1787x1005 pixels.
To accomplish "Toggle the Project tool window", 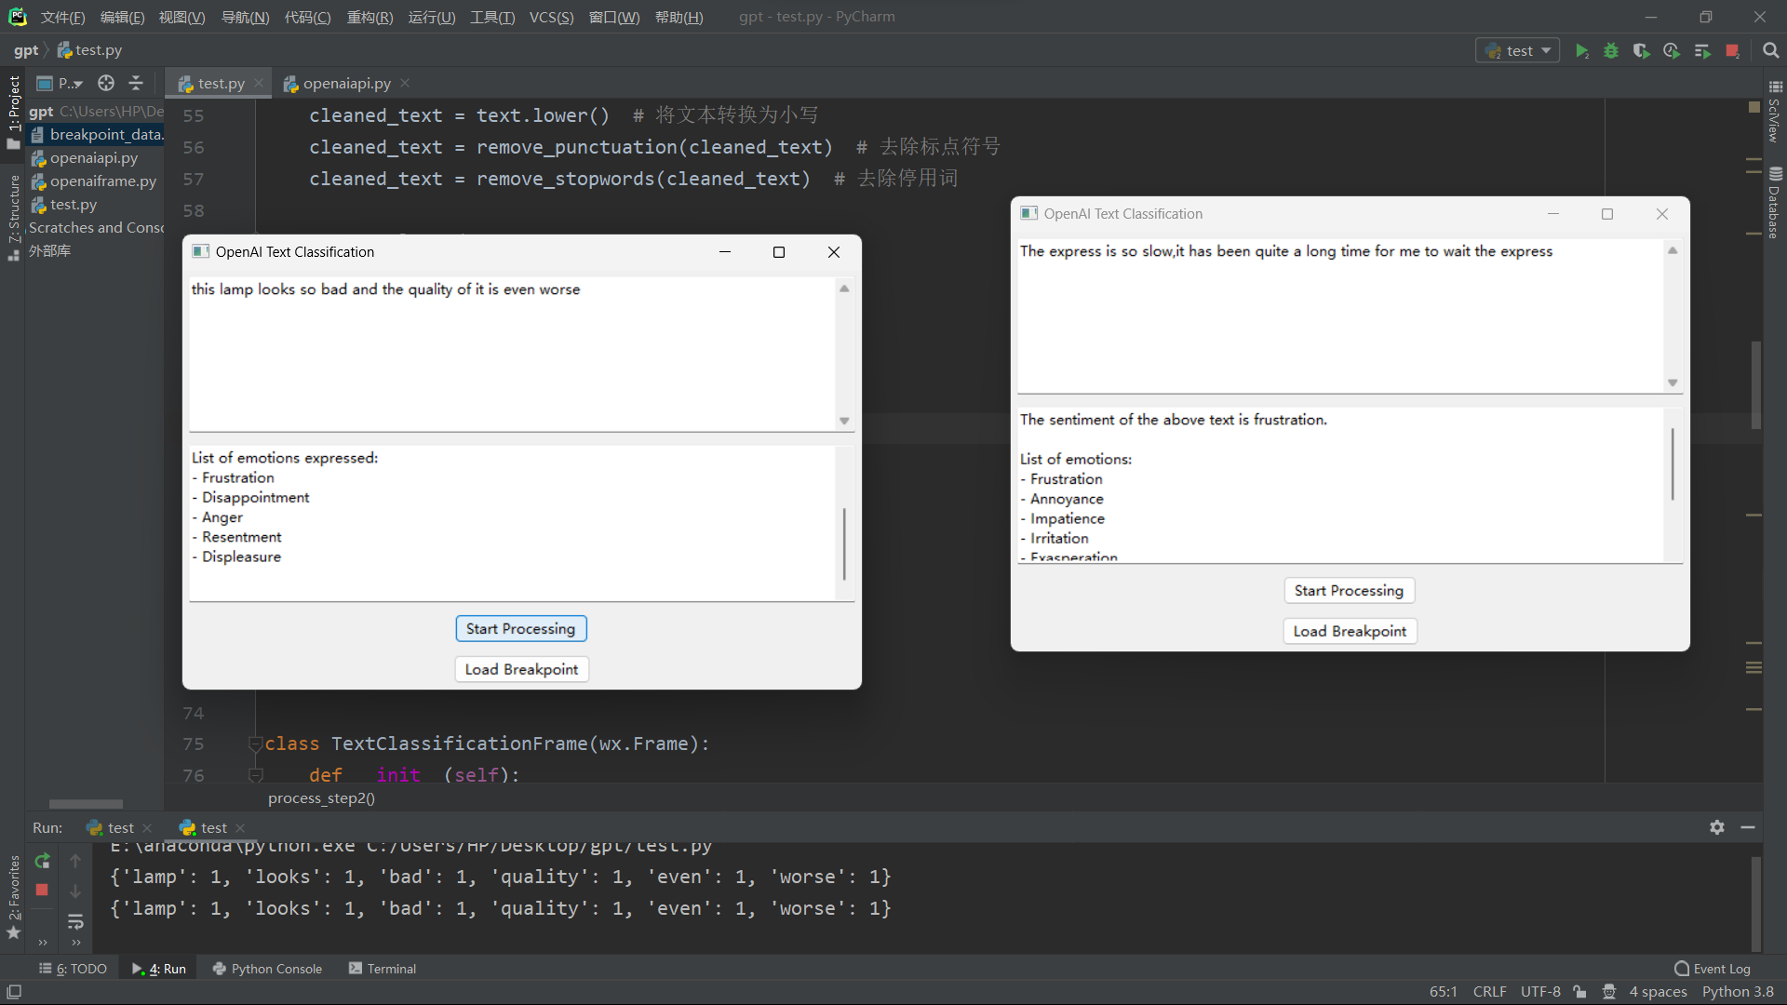I will [x=13, y=111].
